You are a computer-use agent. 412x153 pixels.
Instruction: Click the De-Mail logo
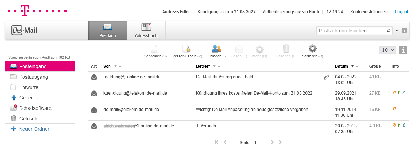pyautogui.click(x=24, y=31)
